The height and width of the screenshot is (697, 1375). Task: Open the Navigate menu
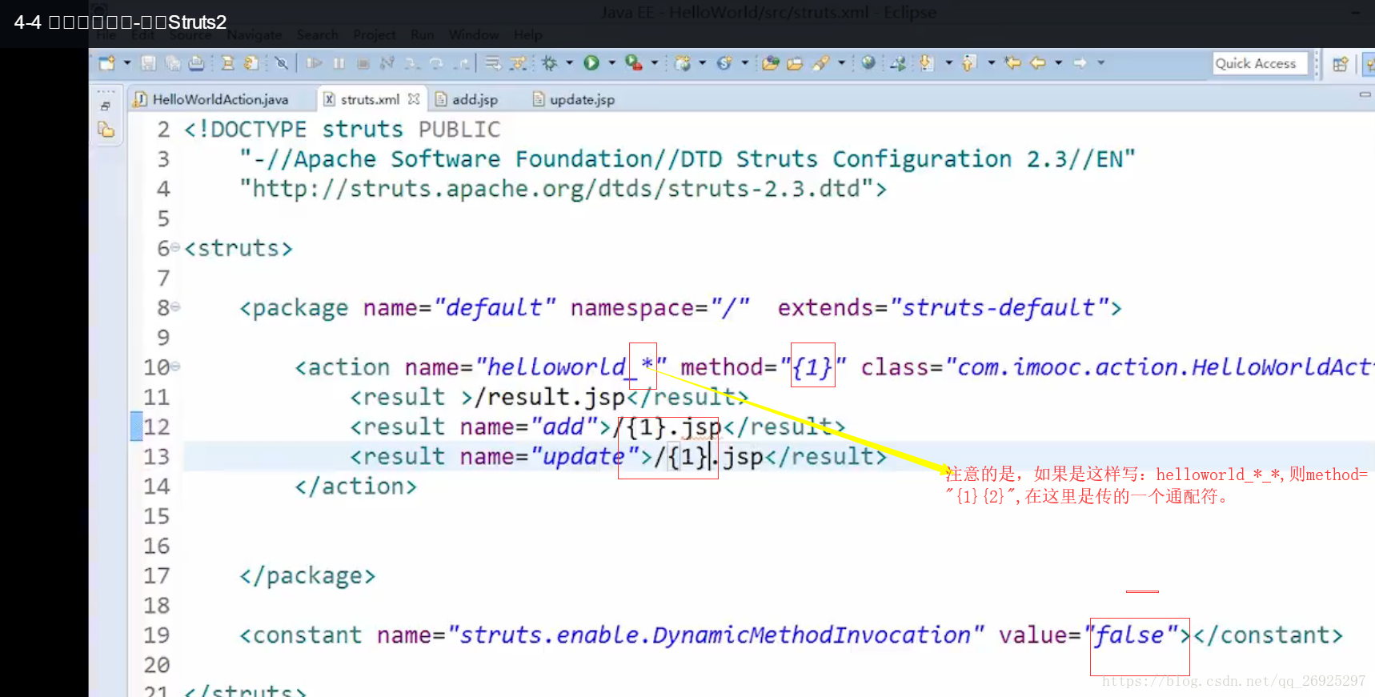point(255,34)
